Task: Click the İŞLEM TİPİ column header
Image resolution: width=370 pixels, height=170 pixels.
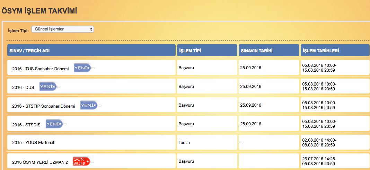Action: click(207, 51)
